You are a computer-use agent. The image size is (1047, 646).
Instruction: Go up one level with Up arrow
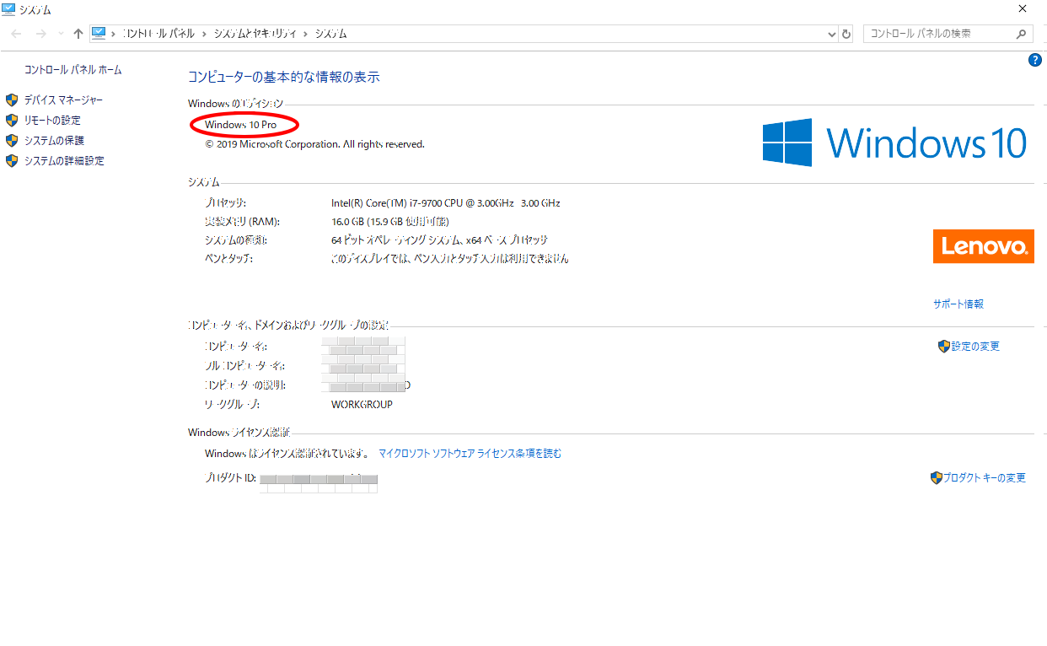(78, 34)
